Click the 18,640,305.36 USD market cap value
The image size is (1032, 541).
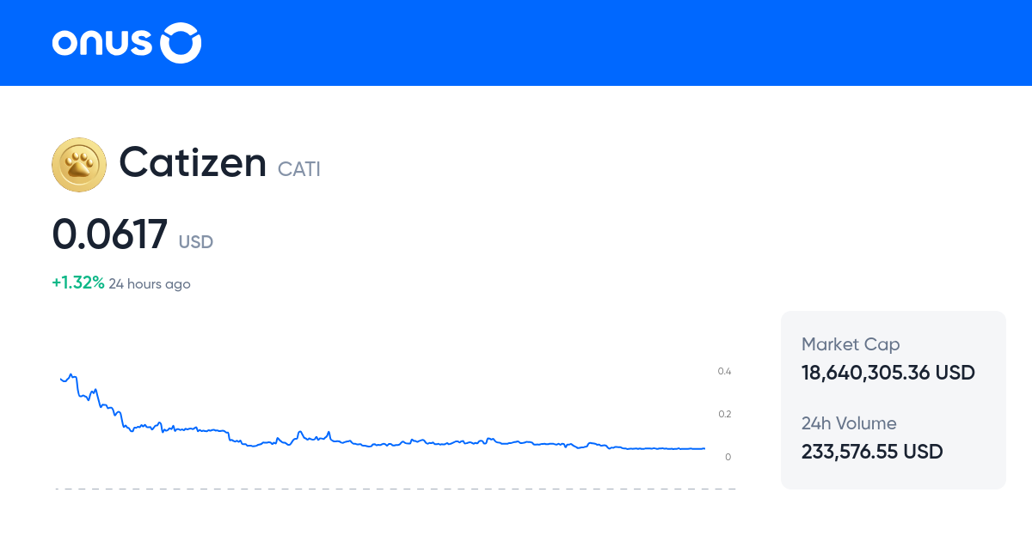888,373
